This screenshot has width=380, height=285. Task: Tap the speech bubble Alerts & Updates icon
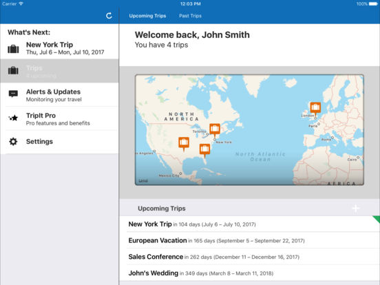coord(13,94)
